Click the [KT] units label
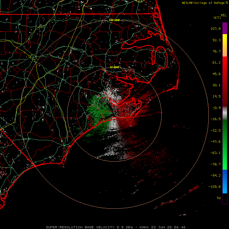The height and width of the screenshot is (229, 229). 217,18
